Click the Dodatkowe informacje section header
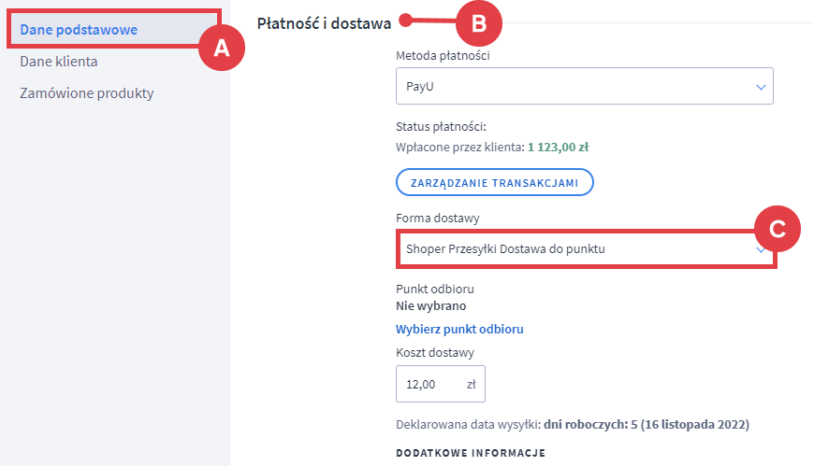Screen dimensions: 814x466 [x=471, y=453]
